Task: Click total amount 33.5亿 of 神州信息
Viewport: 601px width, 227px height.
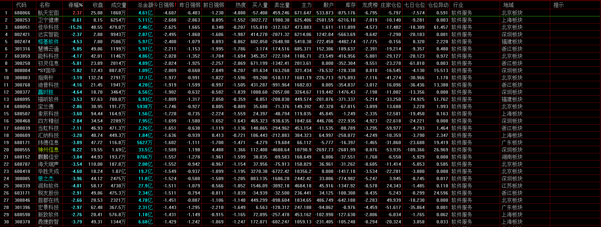Action: [145, 150]
